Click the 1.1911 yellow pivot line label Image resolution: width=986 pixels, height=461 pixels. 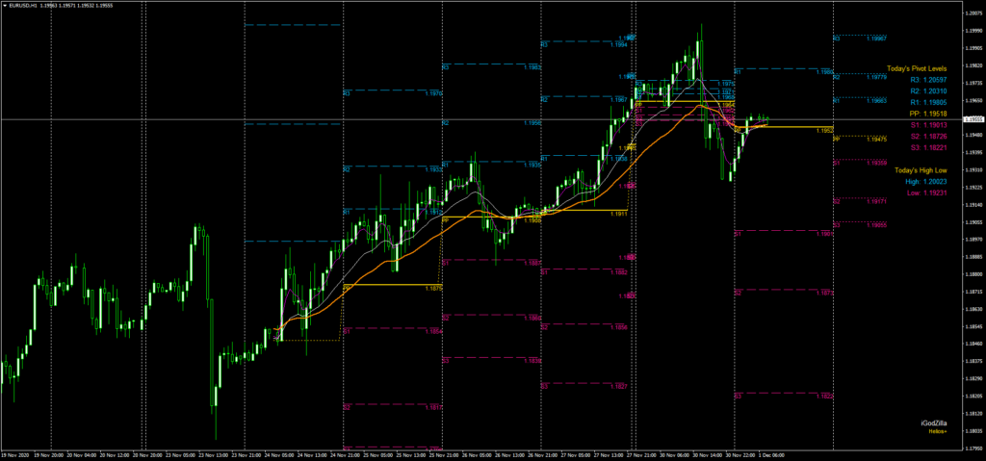tap(619, 215)
